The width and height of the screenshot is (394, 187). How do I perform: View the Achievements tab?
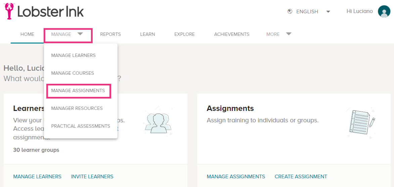(x=232, y=34)
